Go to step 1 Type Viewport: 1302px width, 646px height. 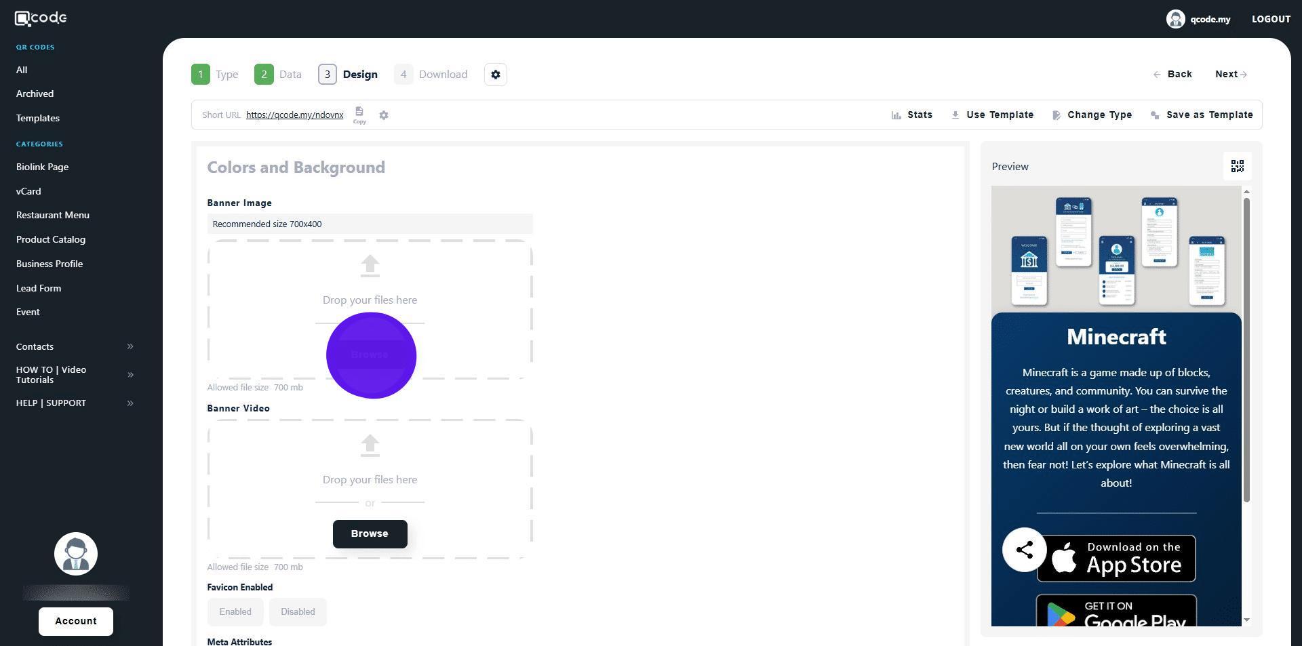[215, 75]
